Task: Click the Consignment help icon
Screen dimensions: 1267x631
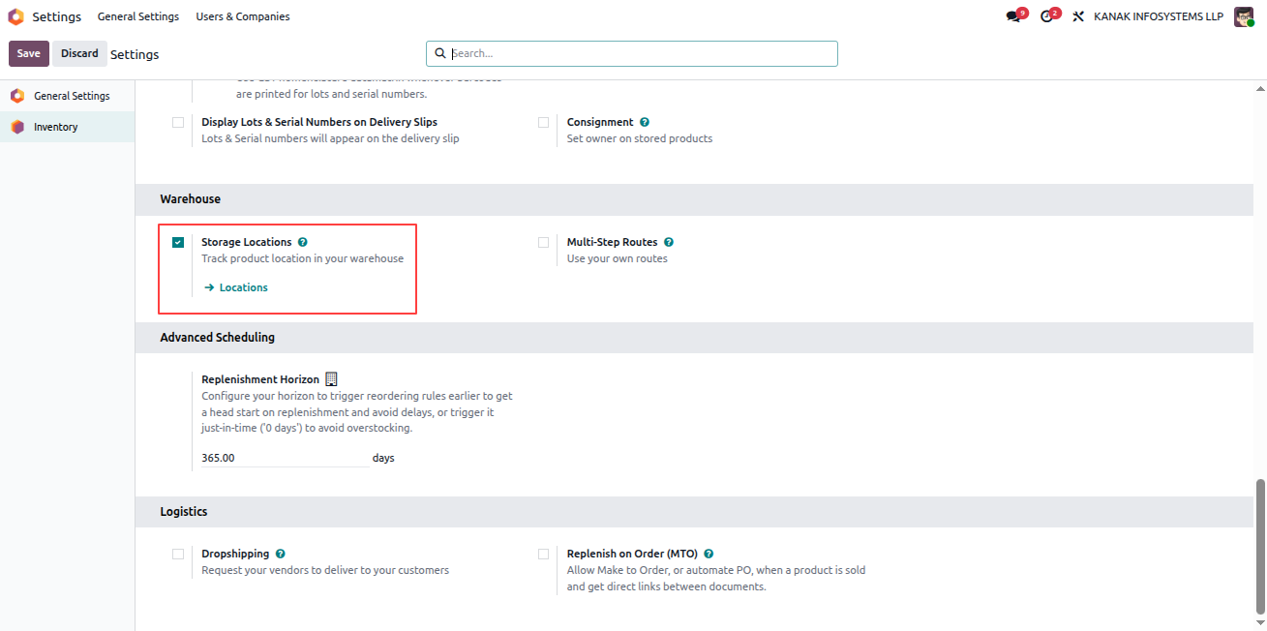Action: pyautogui.click(x=645, y=122)
